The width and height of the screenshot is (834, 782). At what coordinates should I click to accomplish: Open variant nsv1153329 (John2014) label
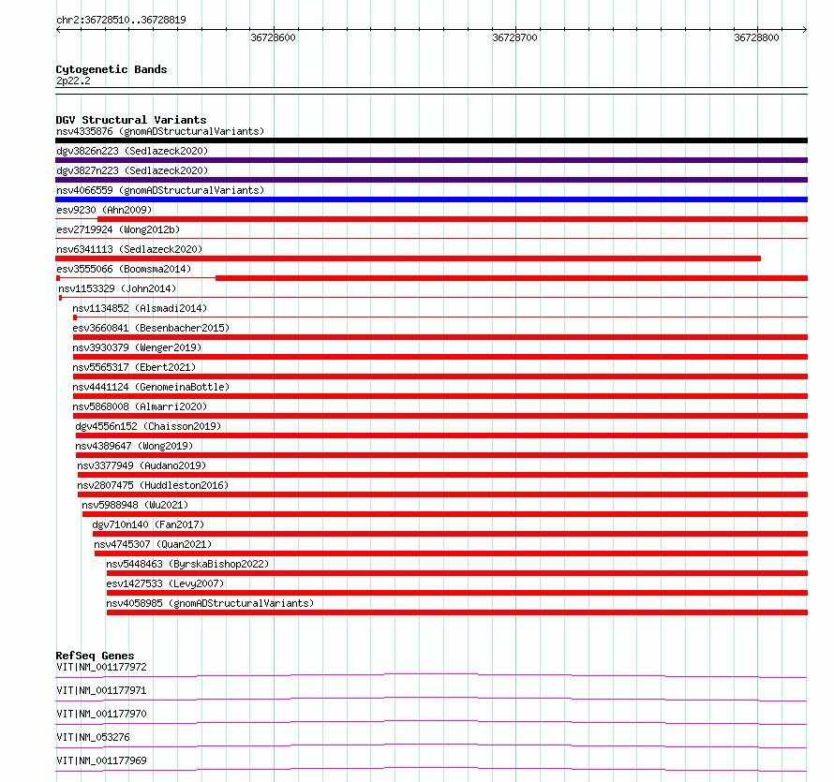pyautogui.click(x=117, y=288)
